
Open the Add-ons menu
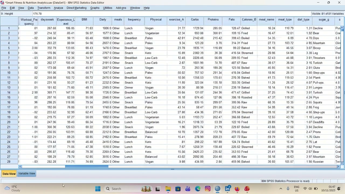click(x=121, y=8)
